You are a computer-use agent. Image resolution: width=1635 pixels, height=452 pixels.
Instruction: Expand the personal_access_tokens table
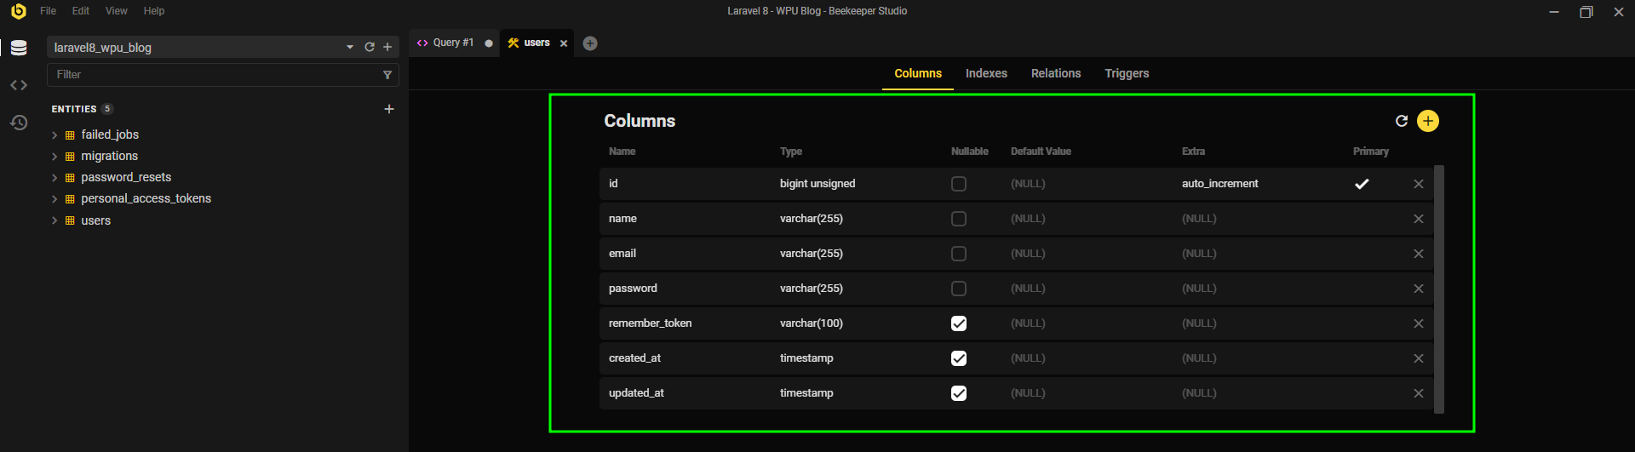(54, 199)
